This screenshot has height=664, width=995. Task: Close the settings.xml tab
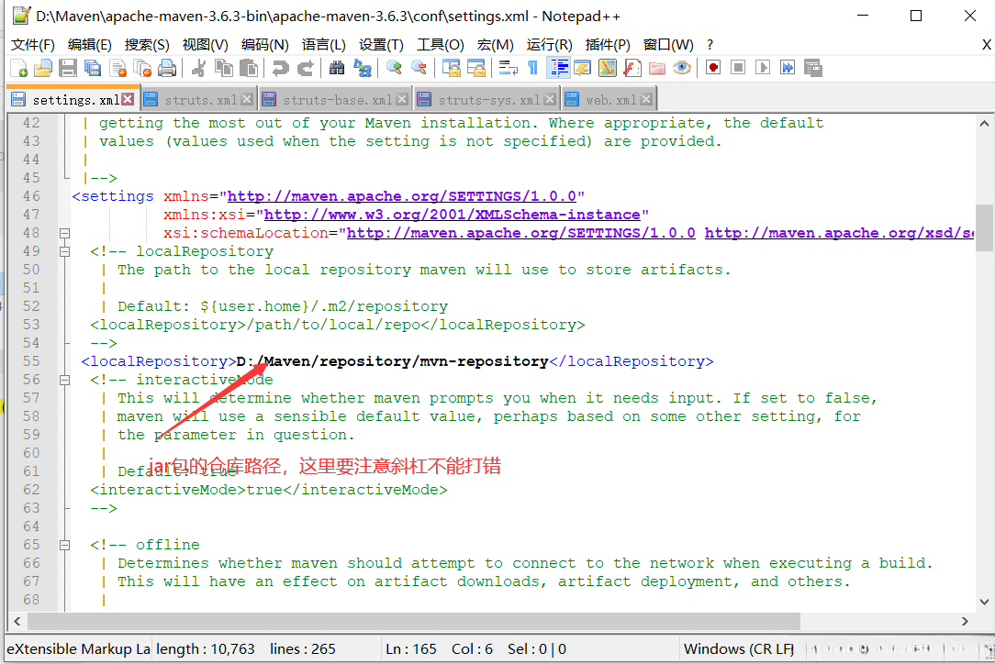[129, 99]
